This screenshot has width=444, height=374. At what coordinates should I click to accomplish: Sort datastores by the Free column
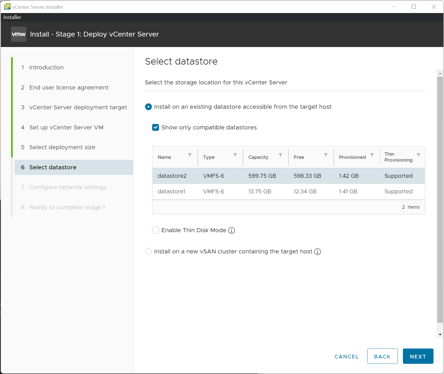(299, 157)
